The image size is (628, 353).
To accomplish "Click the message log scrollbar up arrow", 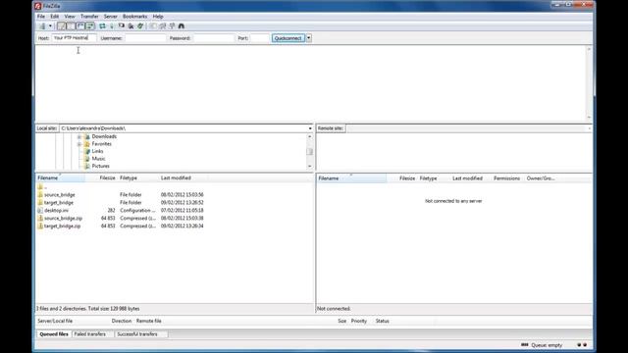I will 589,49.
